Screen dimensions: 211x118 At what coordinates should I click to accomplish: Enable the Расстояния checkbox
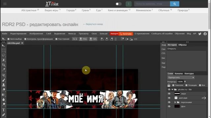[56, 39]
